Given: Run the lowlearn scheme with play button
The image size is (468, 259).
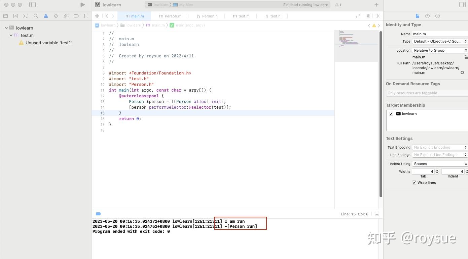Looking at the screenshot, I should point(82,5).
